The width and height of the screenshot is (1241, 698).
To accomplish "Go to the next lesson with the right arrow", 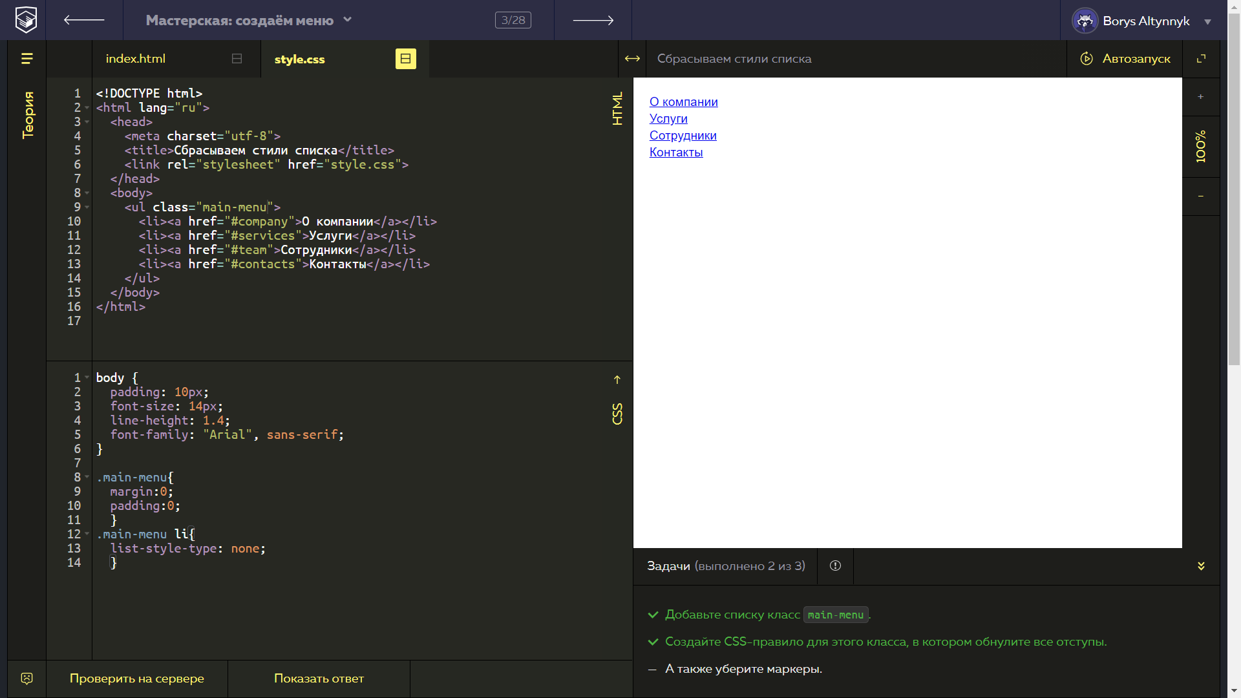I will point(593,20).
